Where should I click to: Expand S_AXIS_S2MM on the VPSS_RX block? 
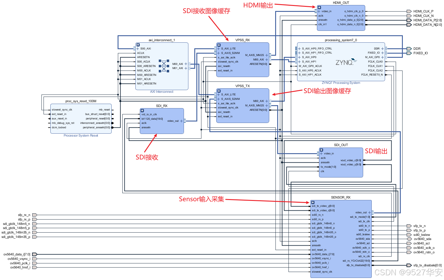[219, 53]
